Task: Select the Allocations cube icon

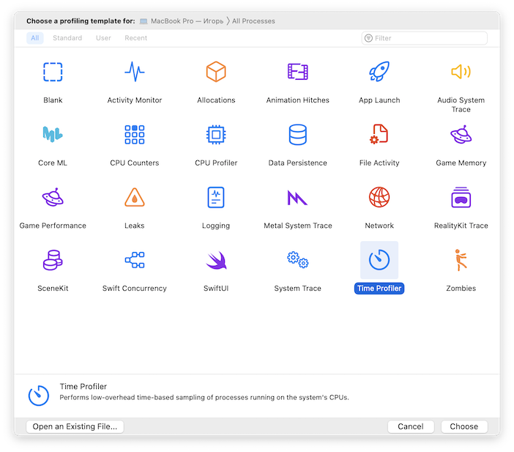Action: coord(216,72)
